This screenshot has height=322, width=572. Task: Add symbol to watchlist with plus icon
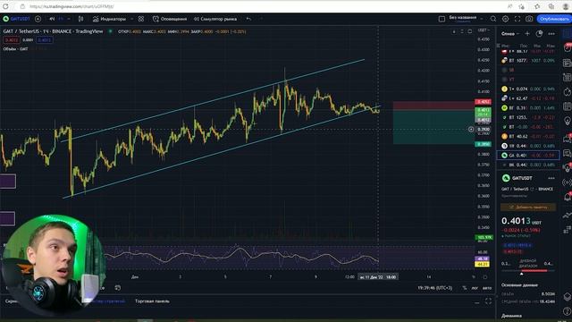pos(527,34)
